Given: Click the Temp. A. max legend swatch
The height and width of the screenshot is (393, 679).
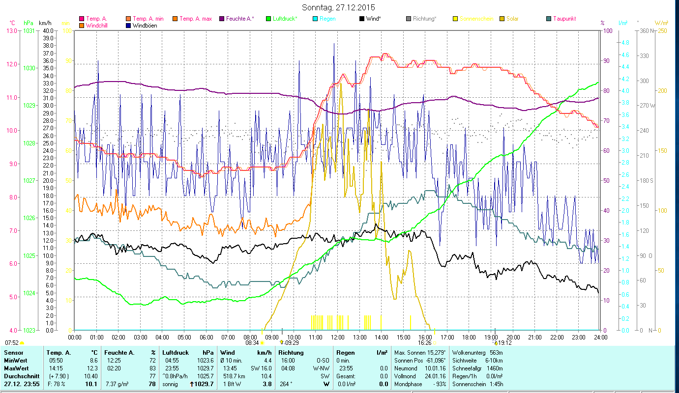Looking at the screenshot, I should [x=175, y=19].
